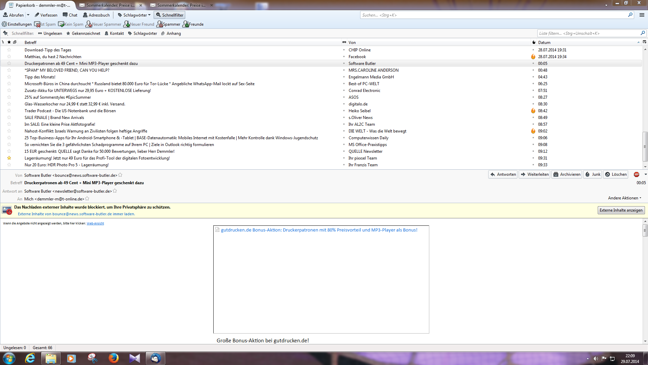Click Externe Inhalte anzeigen button
This screenshot has width=648, height=365.
621,210
